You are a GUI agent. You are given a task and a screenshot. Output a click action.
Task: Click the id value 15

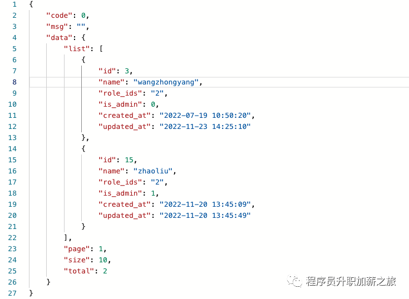point(129,160)
